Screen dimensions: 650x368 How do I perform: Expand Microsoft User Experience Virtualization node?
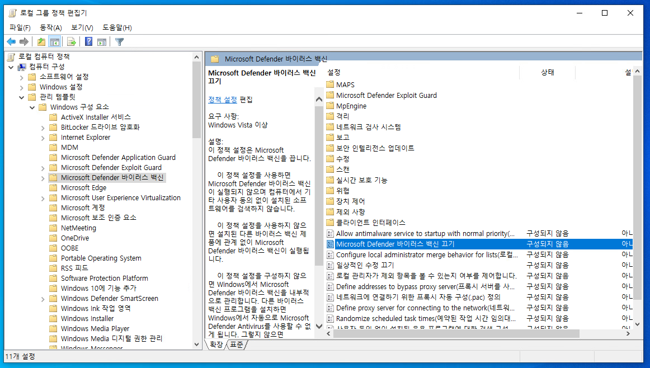43,198
